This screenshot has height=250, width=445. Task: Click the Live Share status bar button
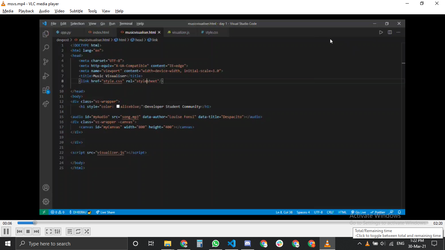point(106,212)
